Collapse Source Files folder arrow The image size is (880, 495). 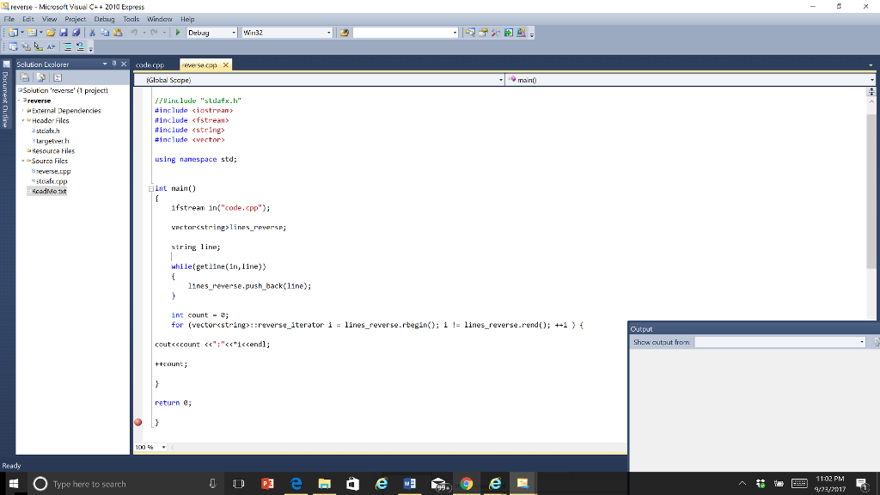pyautogui.click(x=23, y=161)
